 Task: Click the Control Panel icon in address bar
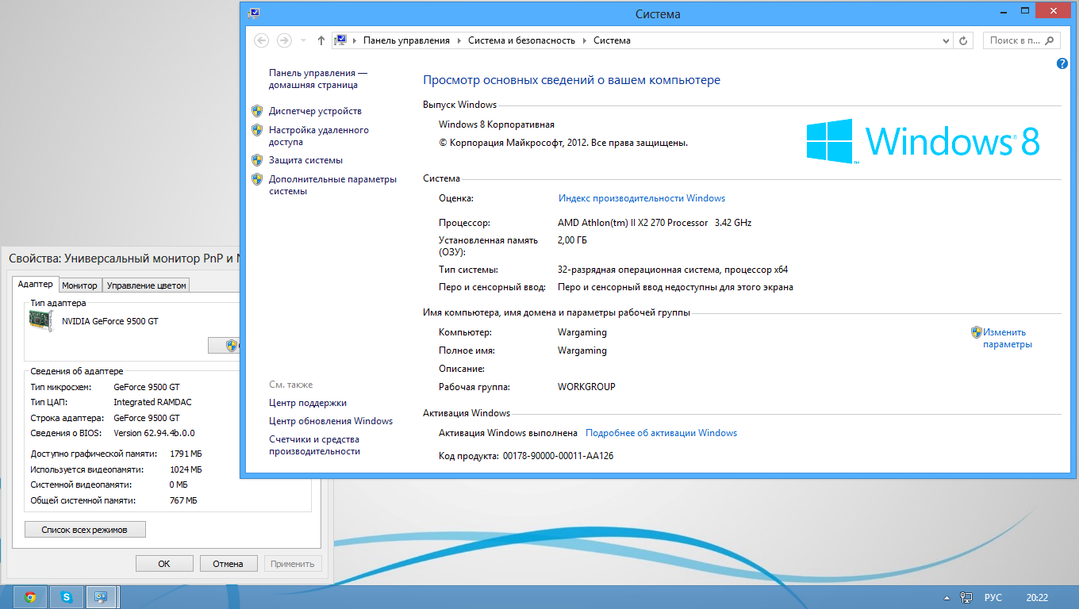pos(340,40)
